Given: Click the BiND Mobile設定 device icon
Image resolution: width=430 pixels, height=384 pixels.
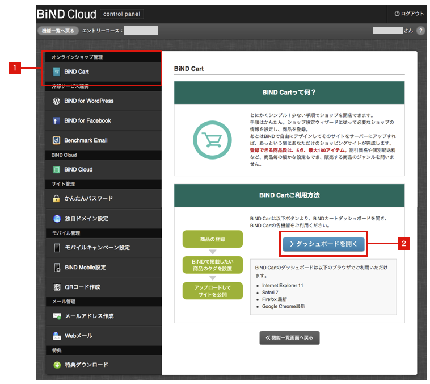Looking at the screenshot, I should (x=57, y=268).
